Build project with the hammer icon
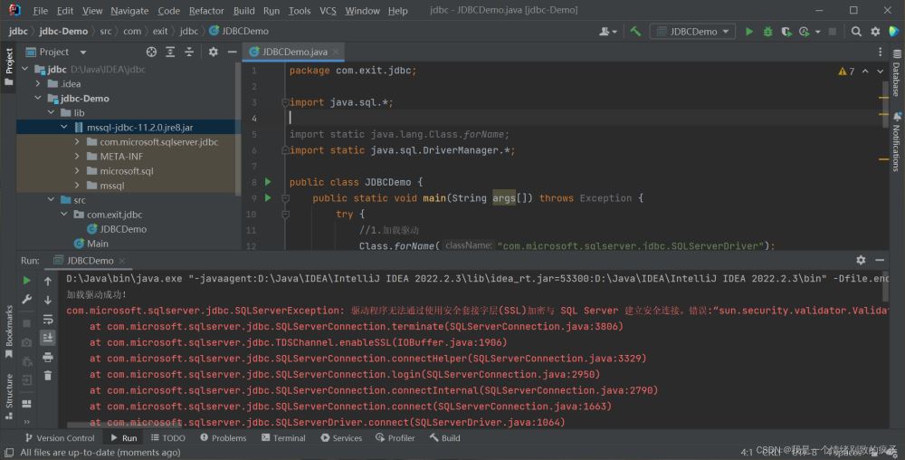905x460 pixels. (x=635, y=32)
